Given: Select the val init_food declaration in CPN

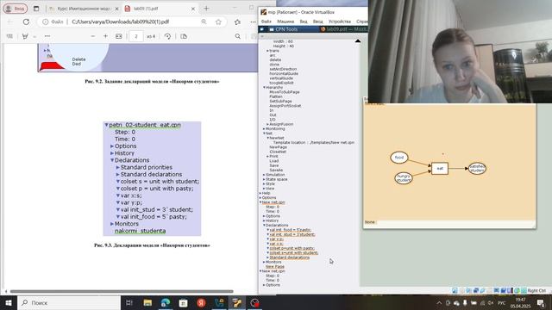Looking at the screenshot, I should click(290, 230).
